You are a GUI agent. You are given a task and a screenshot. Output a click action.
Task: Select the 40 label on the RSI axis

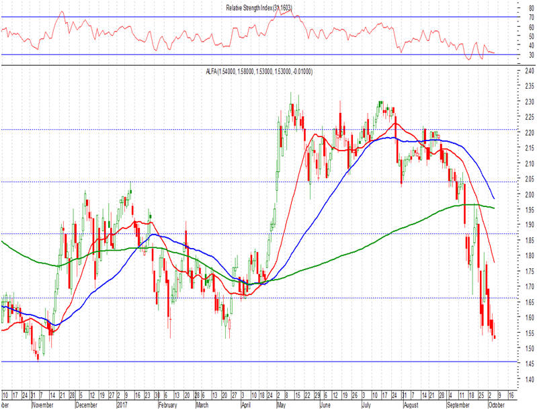tap(531, 46)
